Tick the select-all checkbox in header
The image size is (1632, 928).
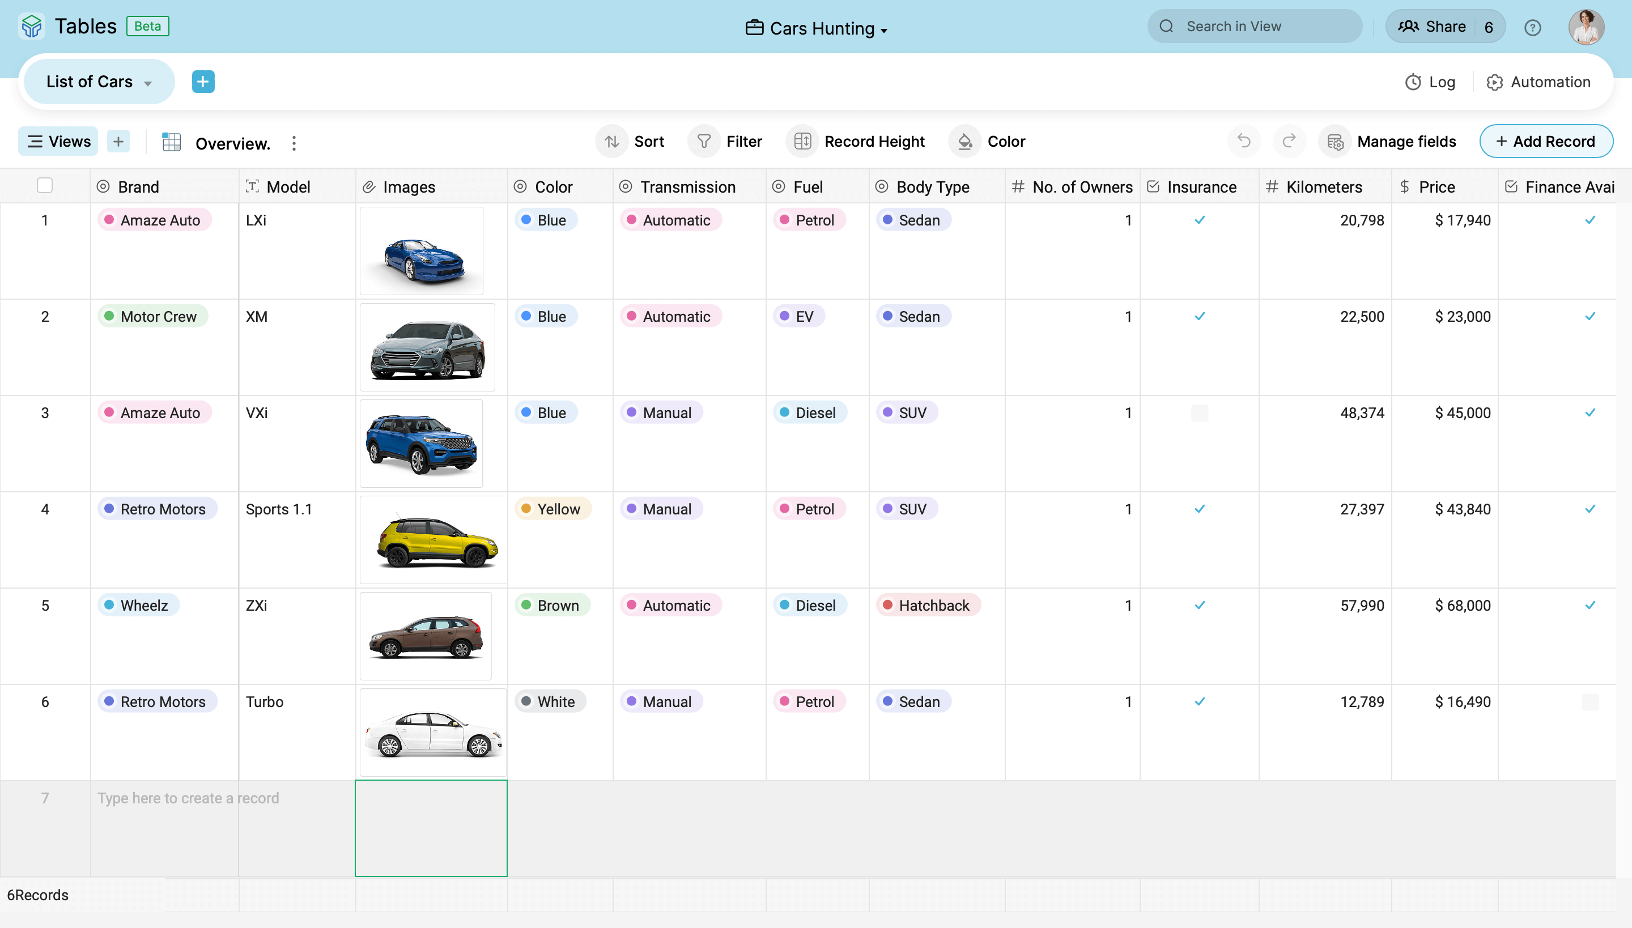click(x=45, y=185)
